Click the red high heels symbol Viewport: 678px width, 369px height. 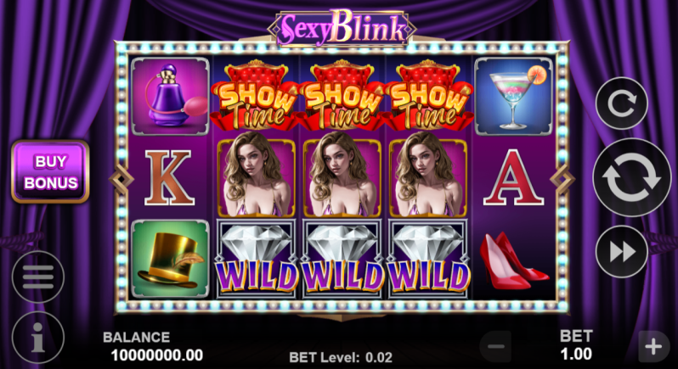point(514,260)
